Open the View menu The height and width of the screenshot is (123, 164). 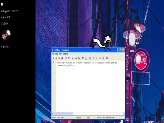click(x=60, y=54)
